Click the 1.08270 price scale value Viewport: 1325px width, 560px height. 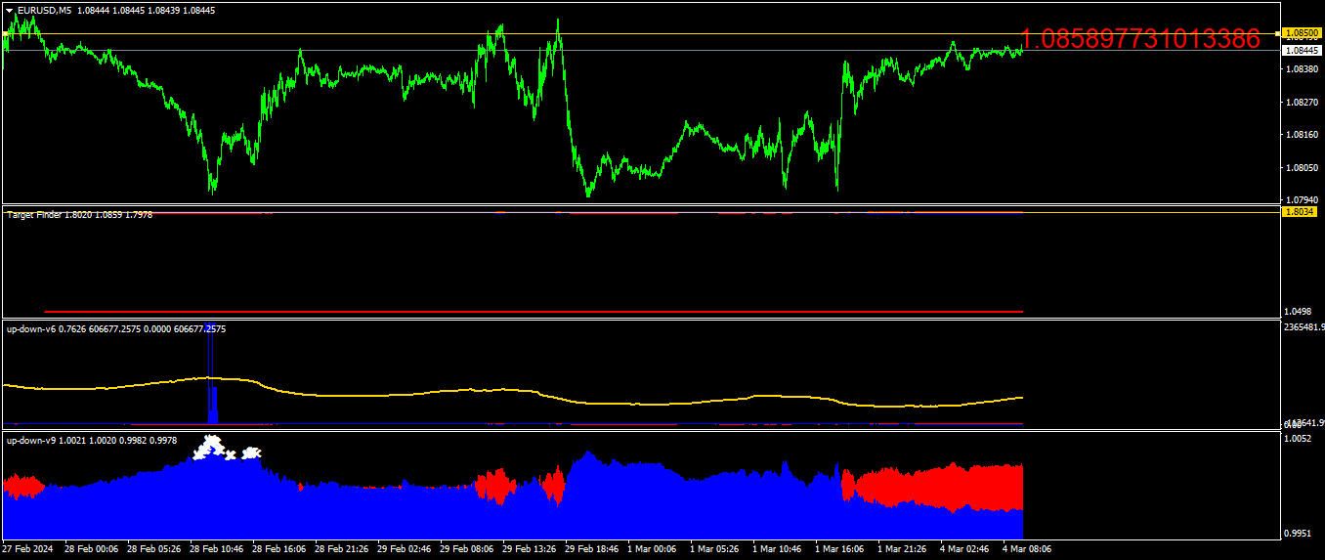(1304, 102)
